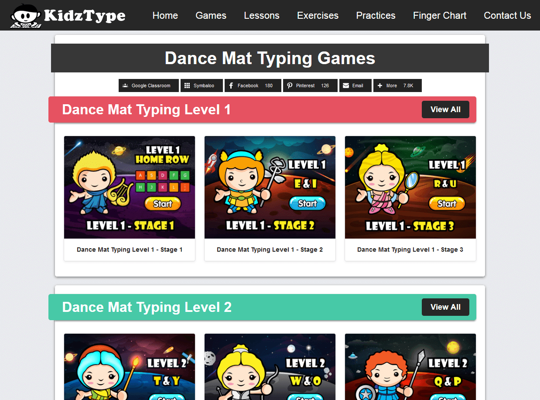
Task: Start the R & U game
Action: 447,203
